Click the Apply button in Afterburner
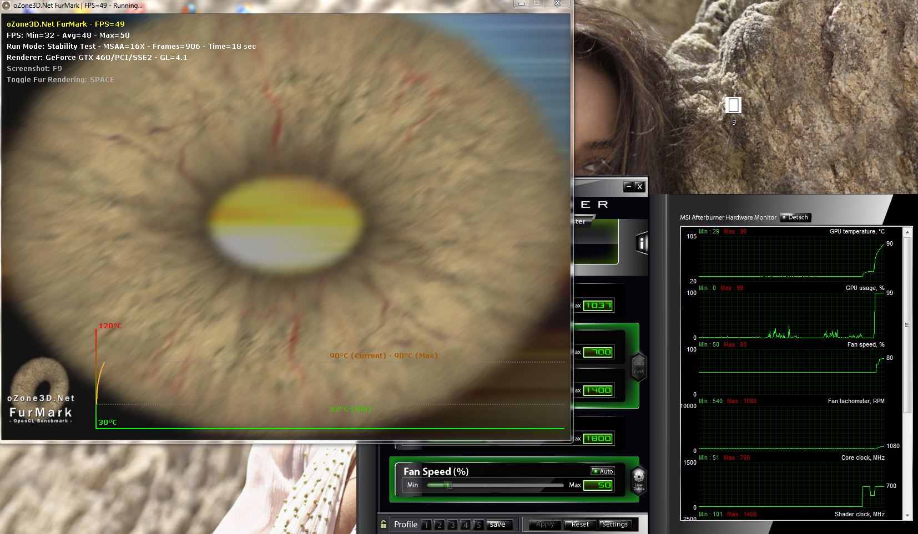Image resolution: width=918 pixels, height=534 pixels. click(x=545, y=525)
